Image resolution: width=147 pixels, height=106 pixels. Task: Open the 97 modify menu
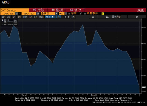(x=75, y=10)
